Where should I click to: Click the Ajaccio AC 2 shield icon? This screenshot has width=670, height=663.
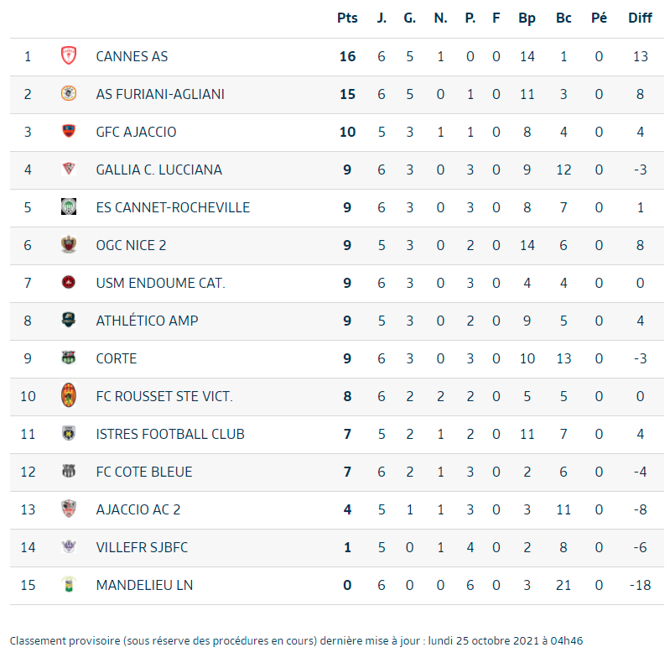(x=69, y=509)
